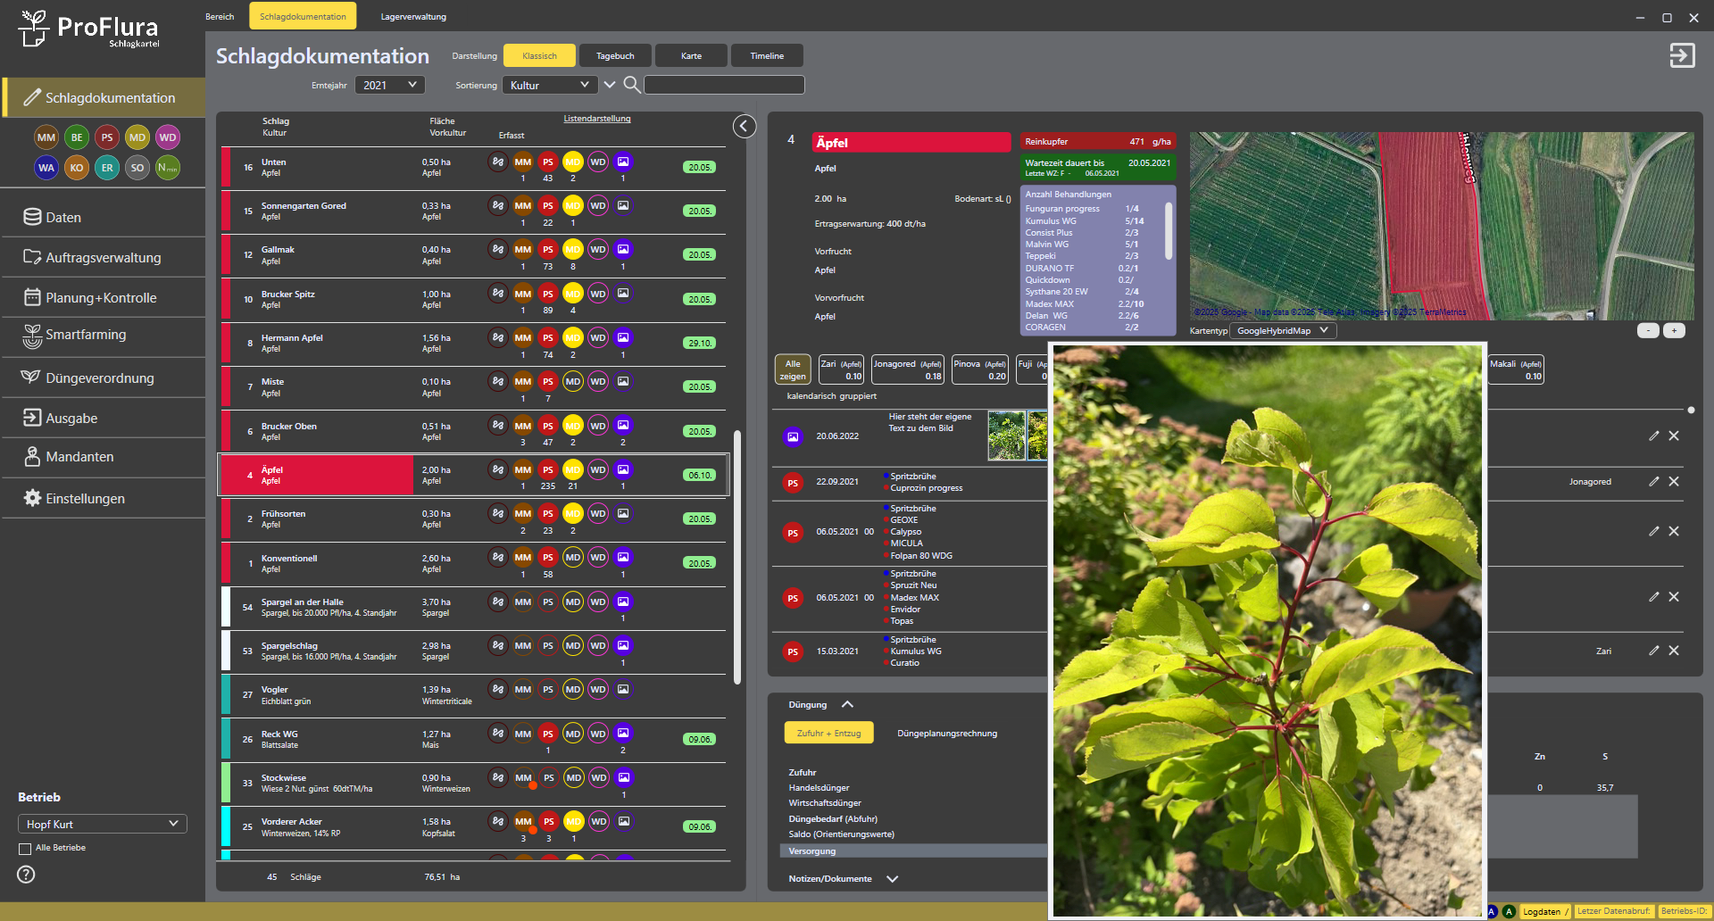Open the help question mark icon
Viewport: 1714px width, 921px height.
point(27,875)
